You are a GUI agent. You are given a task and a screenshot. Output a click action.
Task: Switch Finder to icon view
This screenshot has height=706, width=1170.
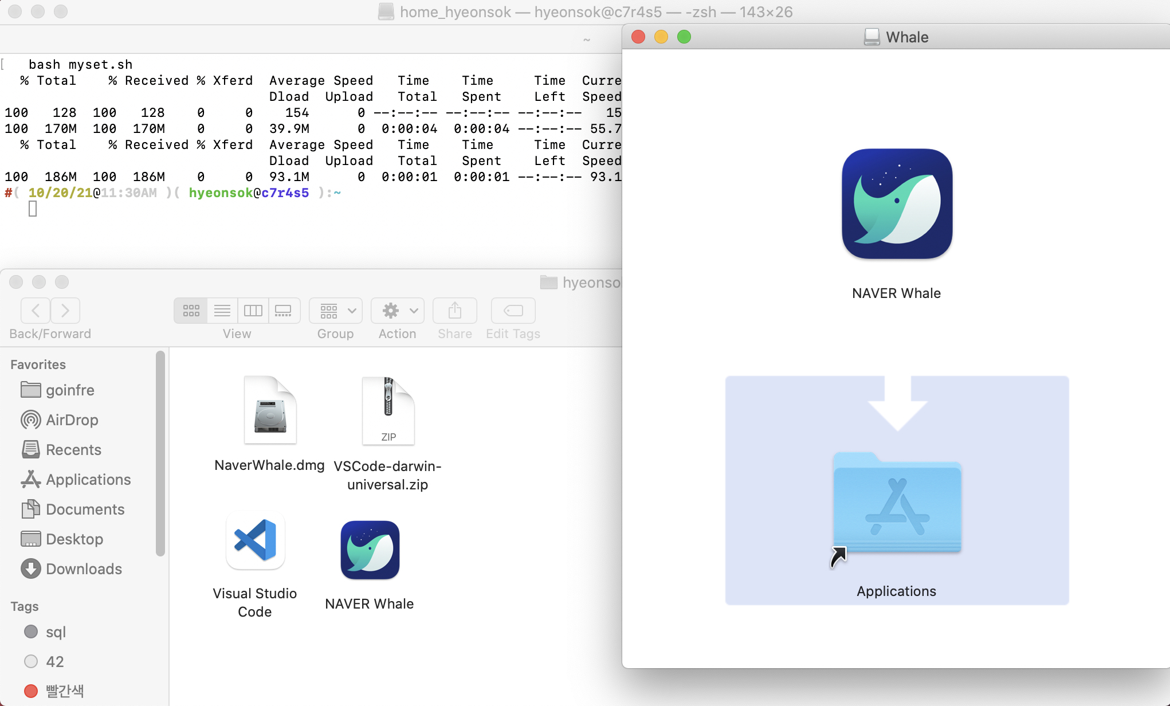click(191, 311)
